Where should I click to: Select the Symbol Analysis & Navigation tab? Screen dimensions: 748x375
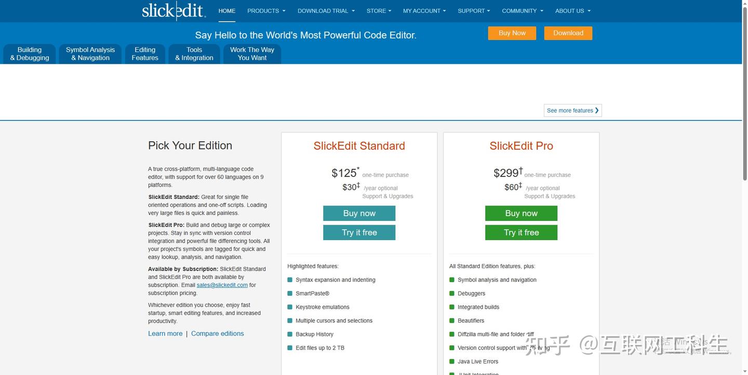pos(90,54)
